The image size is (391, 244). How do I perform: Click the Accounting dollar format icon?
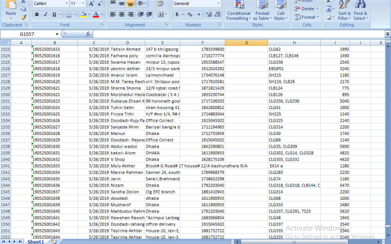pyautogui.click(x=177, y=14)
